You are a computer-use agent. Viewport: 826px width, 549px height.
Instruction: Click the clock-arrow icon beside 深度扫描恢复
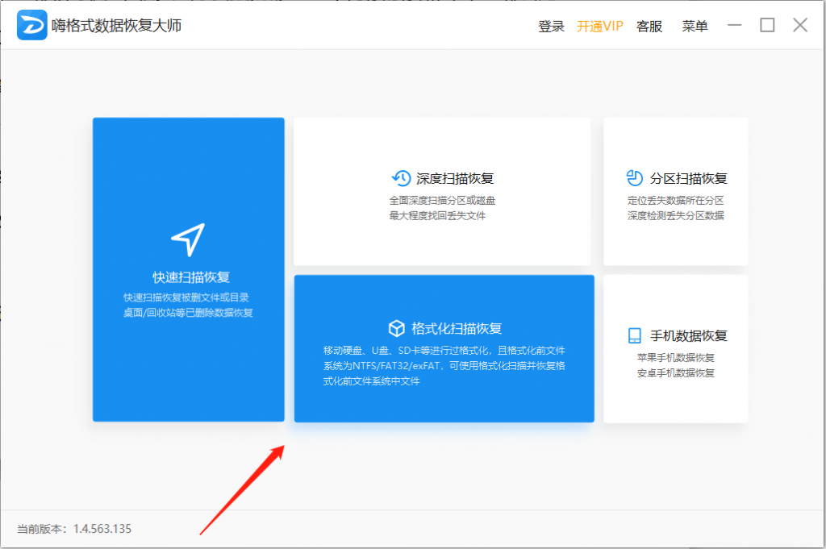[x=402, y=178]
